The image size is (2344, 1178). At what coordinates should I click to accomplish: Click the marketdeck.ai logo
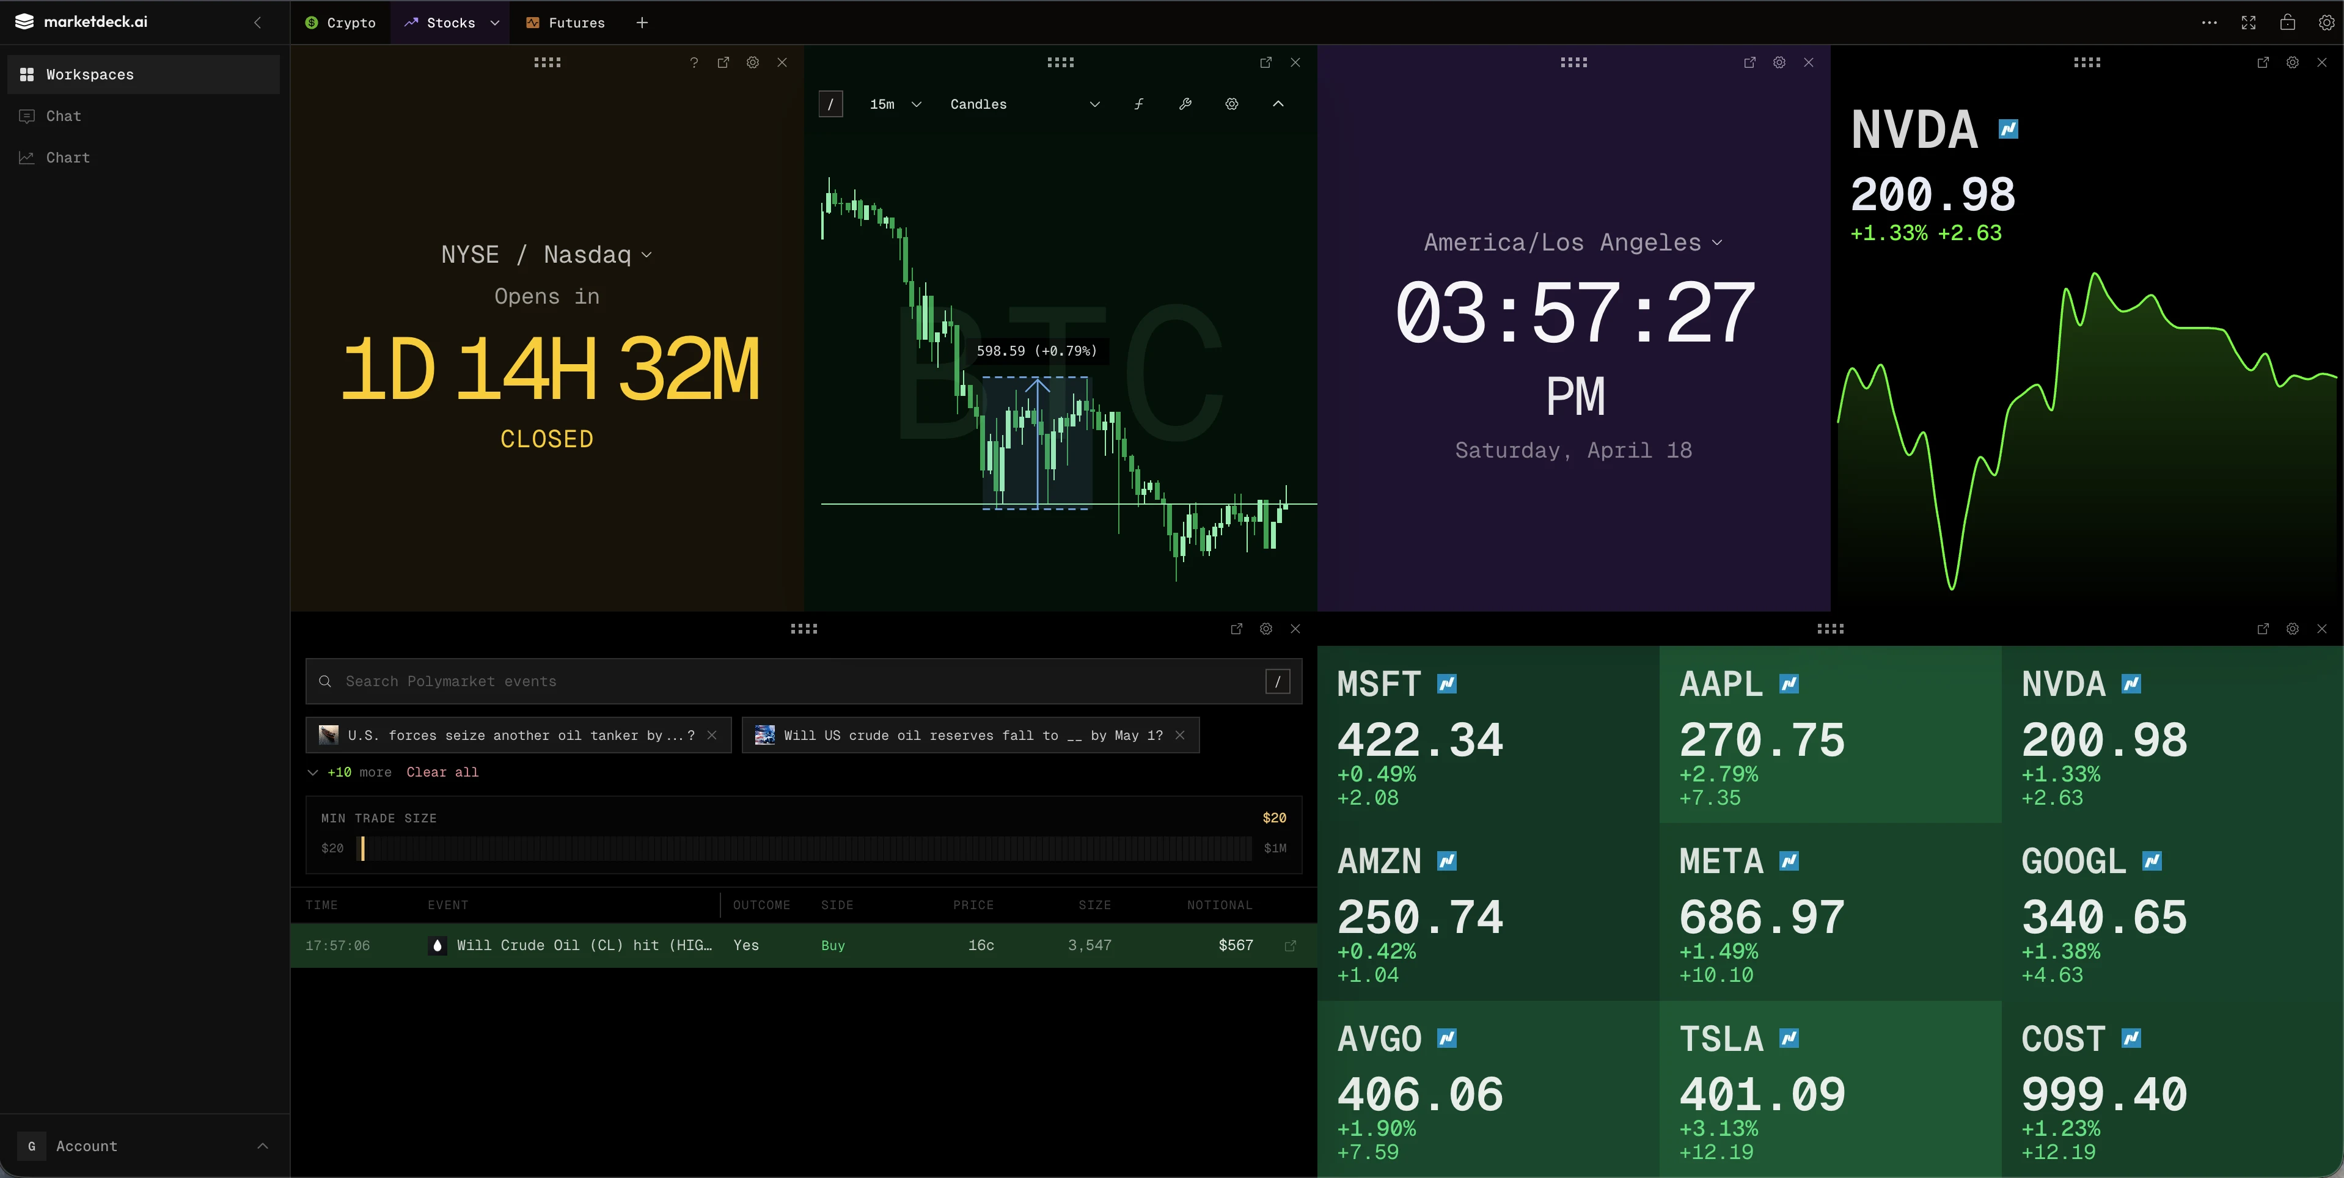(x=82, y=23)
